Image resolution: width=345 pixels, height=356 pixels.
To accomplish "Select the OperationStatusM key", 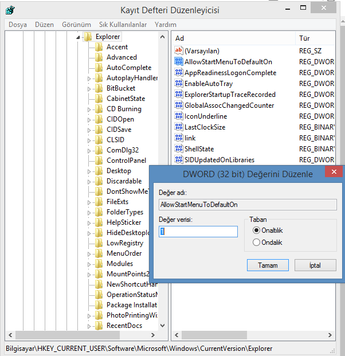I will (x=132, y=295).
